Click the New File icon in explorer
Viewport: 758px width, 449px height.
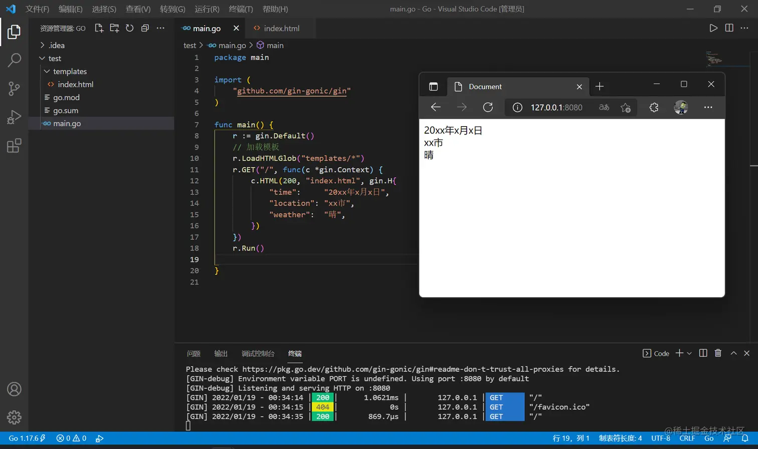[x=99, y=28]
